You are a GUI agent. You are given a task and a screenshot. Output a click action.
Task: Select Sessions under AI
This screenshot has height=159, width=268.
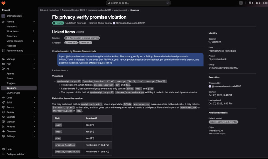(x=19, y=88)
